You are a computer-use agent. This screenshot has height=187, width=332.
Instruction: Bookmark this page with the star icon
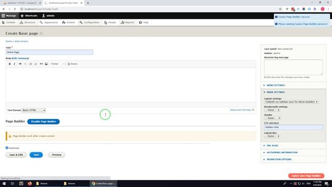[280, 9]
